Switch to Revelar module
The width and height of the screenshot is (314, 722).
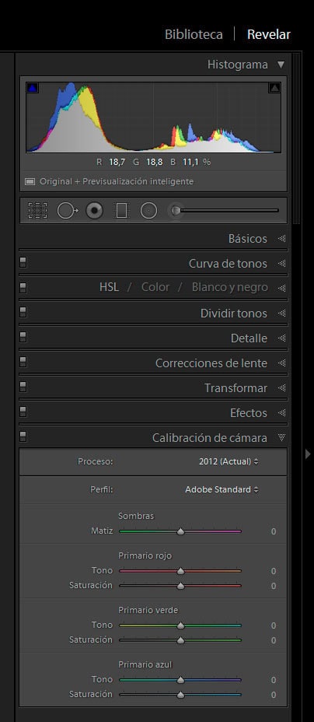[269, 34]
